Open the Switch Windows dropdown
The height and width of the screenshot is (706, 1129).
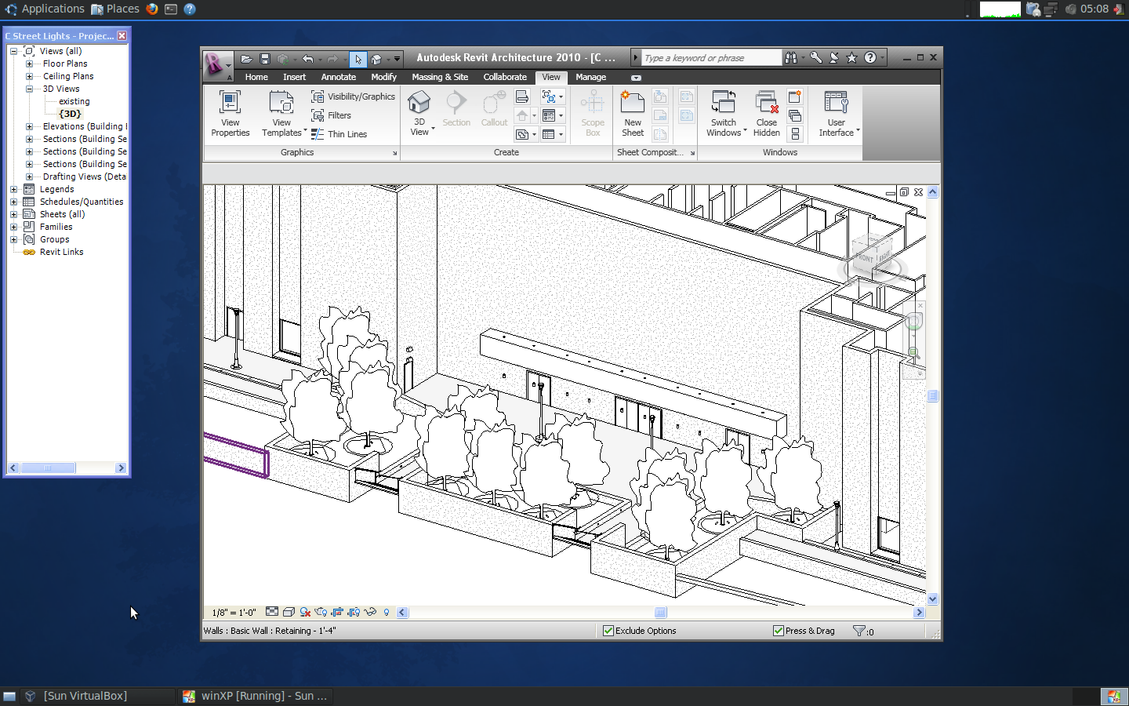click(724, 115)
